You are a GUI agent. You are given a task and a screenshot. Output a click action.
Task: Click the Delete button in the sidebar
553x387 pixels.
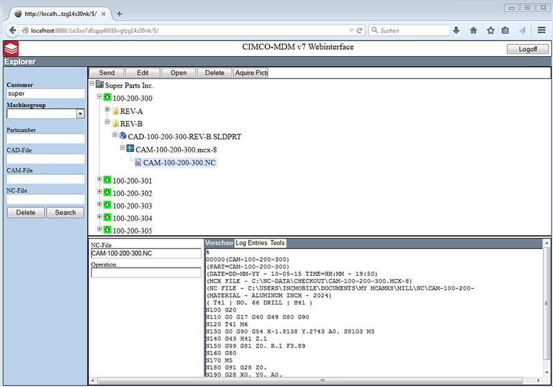[26, 212]
